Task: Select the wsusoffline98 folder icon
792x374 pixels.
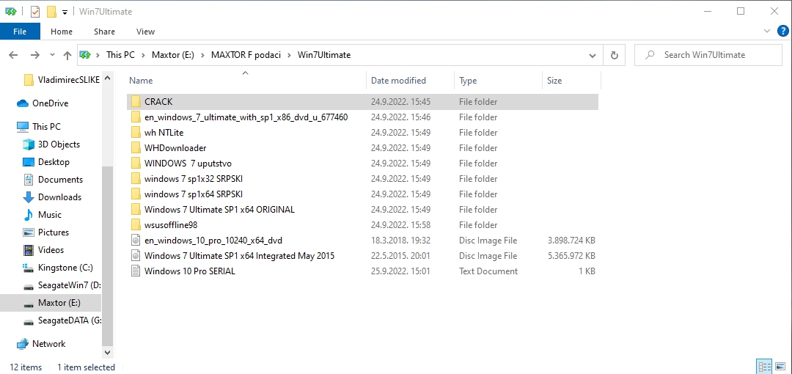Action: point(135,225)
